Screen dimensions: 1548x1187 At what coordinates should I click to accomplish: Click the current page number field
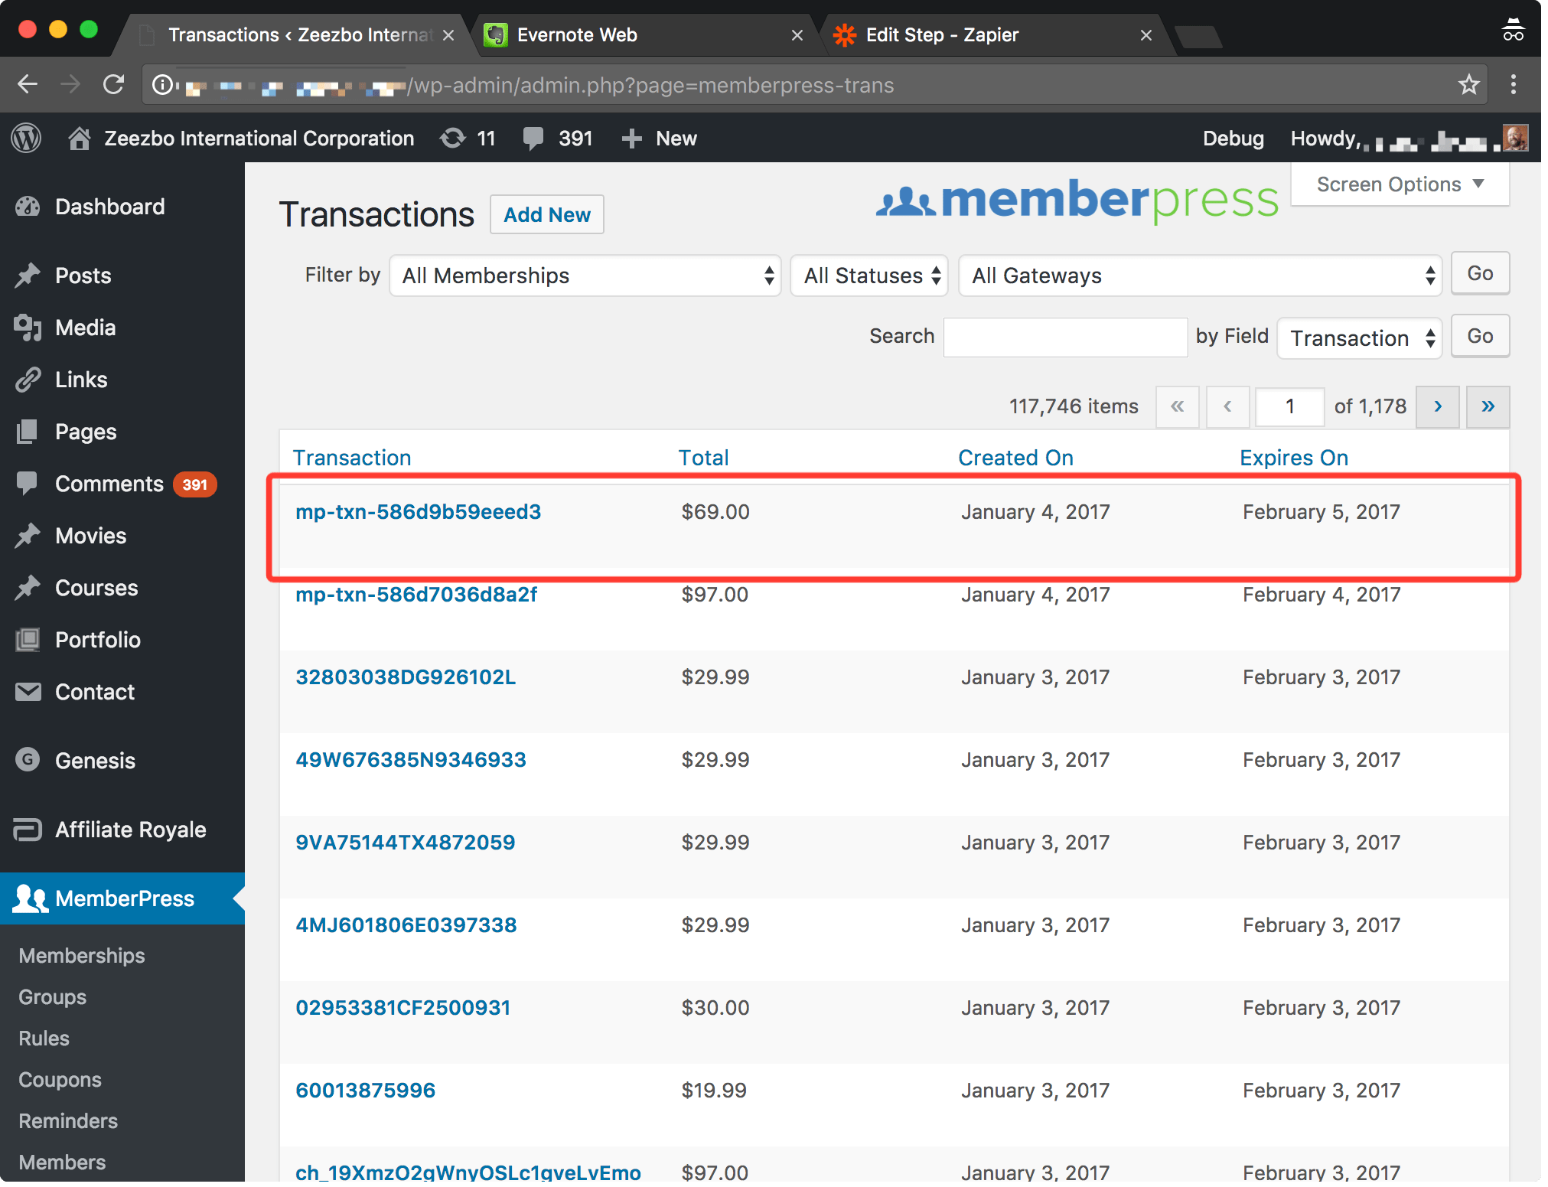[1290, 406]
